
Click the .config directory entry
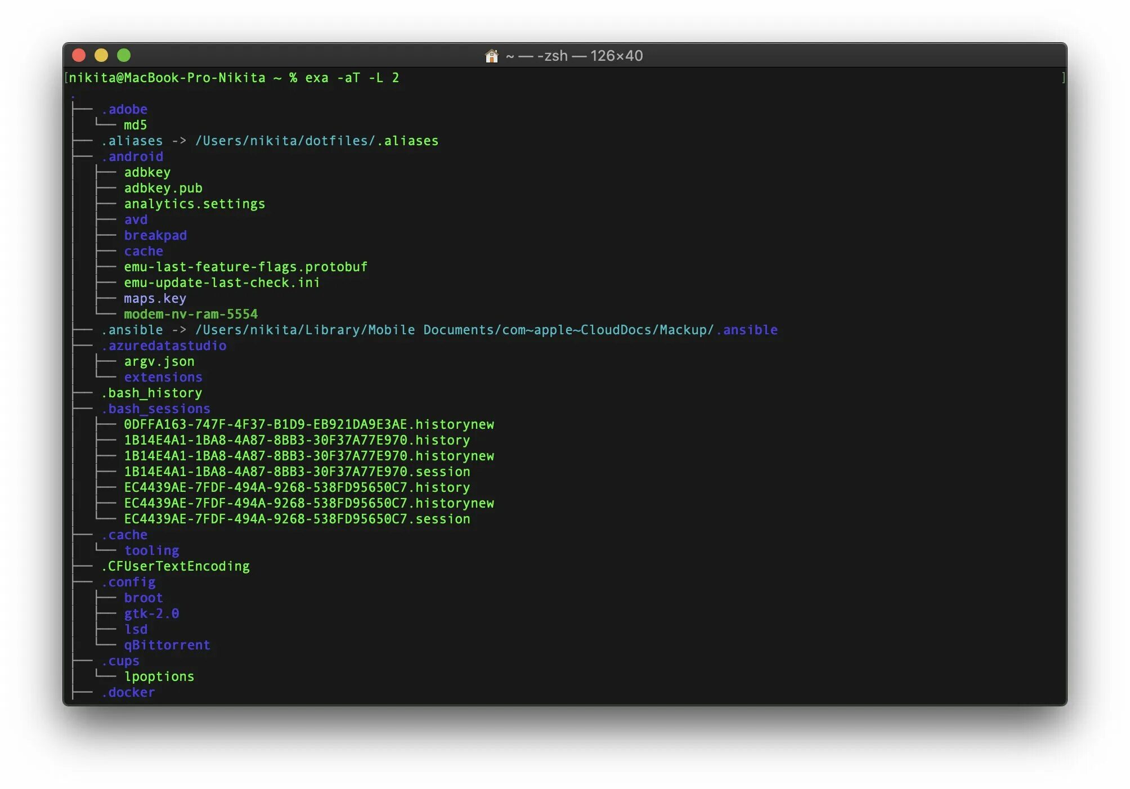(x=128, y=582)
